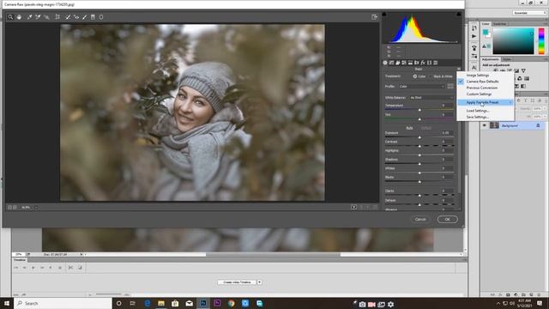The width and height of the screenshot is (549, 309).
Task: Select the Crop tool in Camera Raw
Action: pos(57,17)
